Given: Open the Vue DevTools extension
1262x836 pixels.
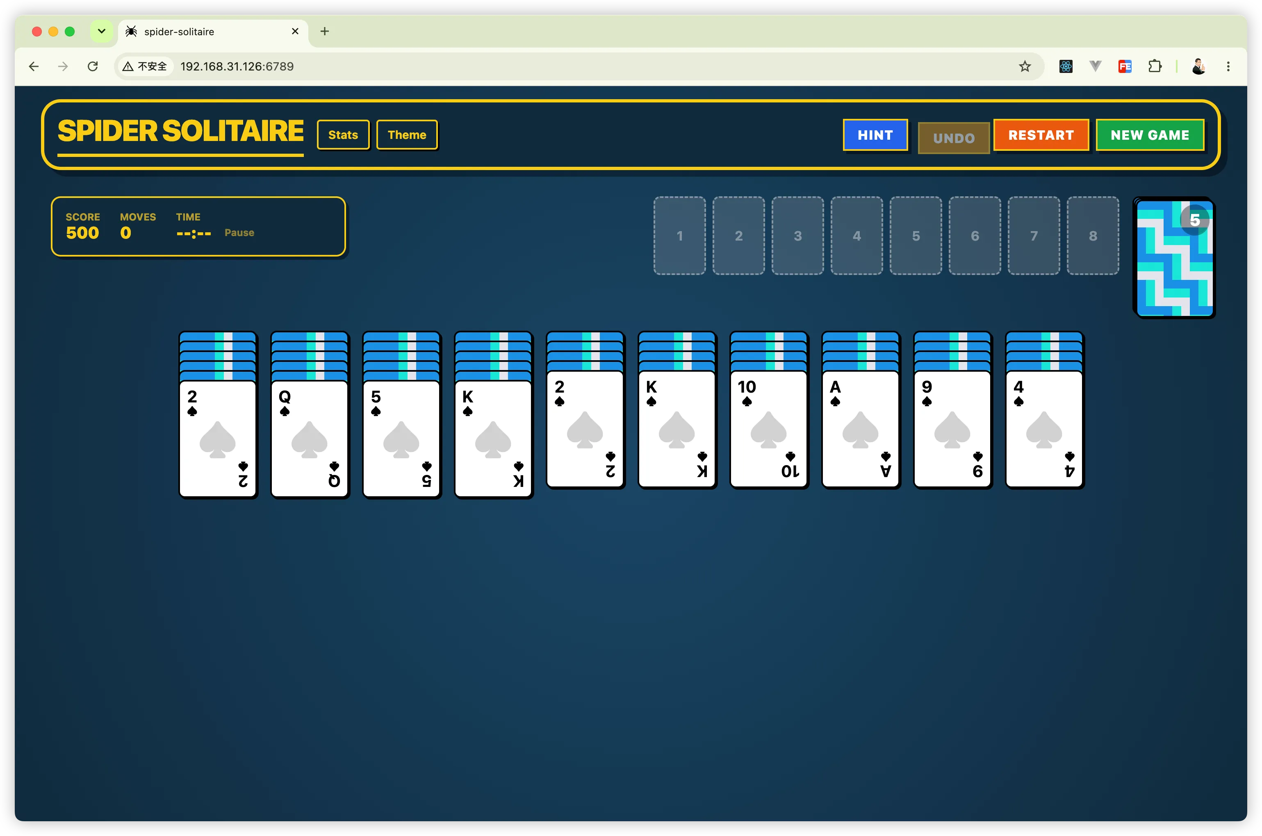Looking at the screenshot, I should [x=1095, y=66].
